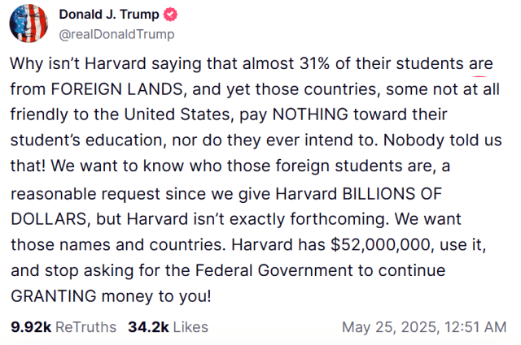Click the 12:51 AM time text
521x345 pixels.
pos(475,327)
